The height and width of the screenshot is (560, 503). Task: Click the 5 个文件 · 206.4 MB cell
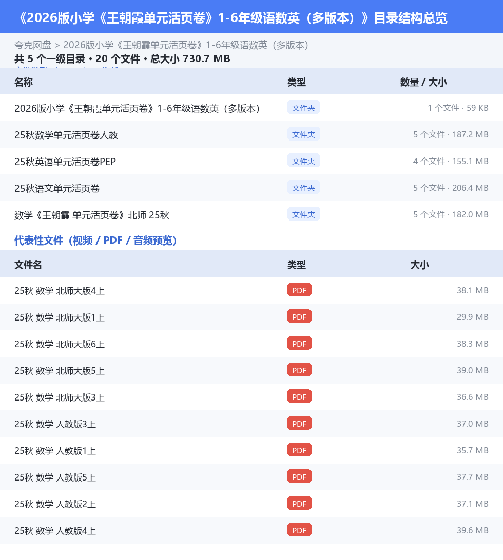point(451,188)
